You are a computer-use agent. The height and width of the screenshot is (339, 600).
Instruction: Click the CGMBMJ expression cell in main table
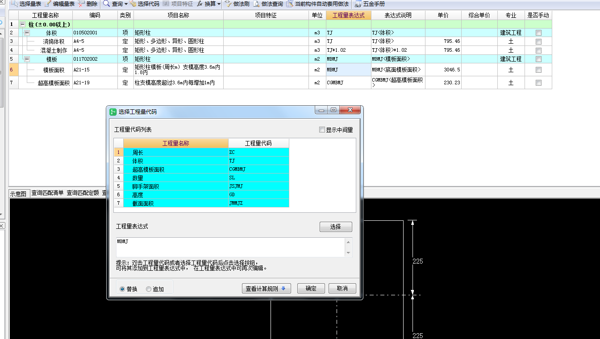click(x=349, y=83)
